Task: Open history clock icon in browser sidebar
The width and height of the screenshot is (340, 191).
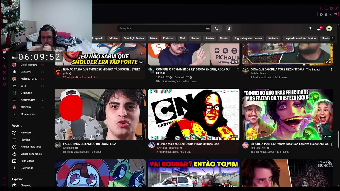Action: pyautogui.click(x=4, y=73)
